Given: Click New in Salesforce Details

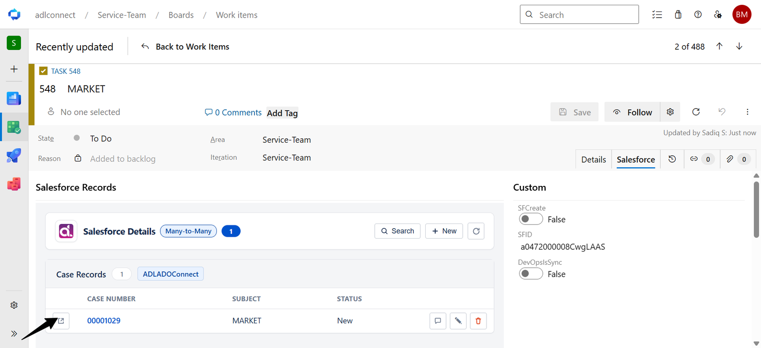Looking at the screenshot, I should coord(444,231).
